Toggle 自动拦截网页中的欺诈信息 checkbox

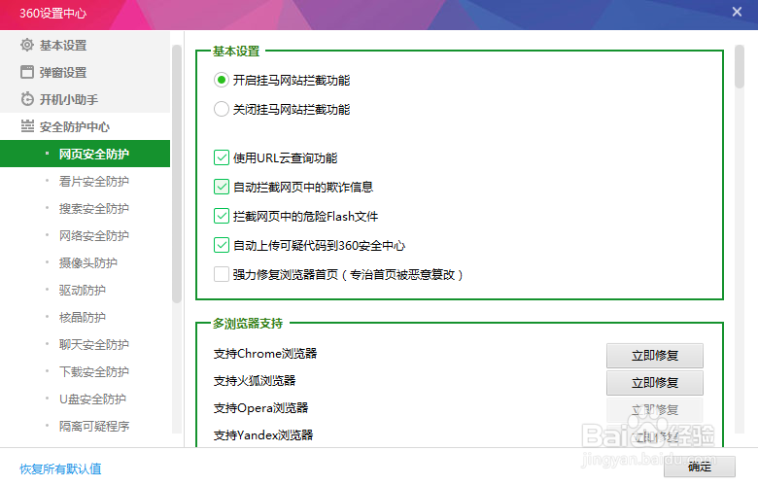coord(222,187)
